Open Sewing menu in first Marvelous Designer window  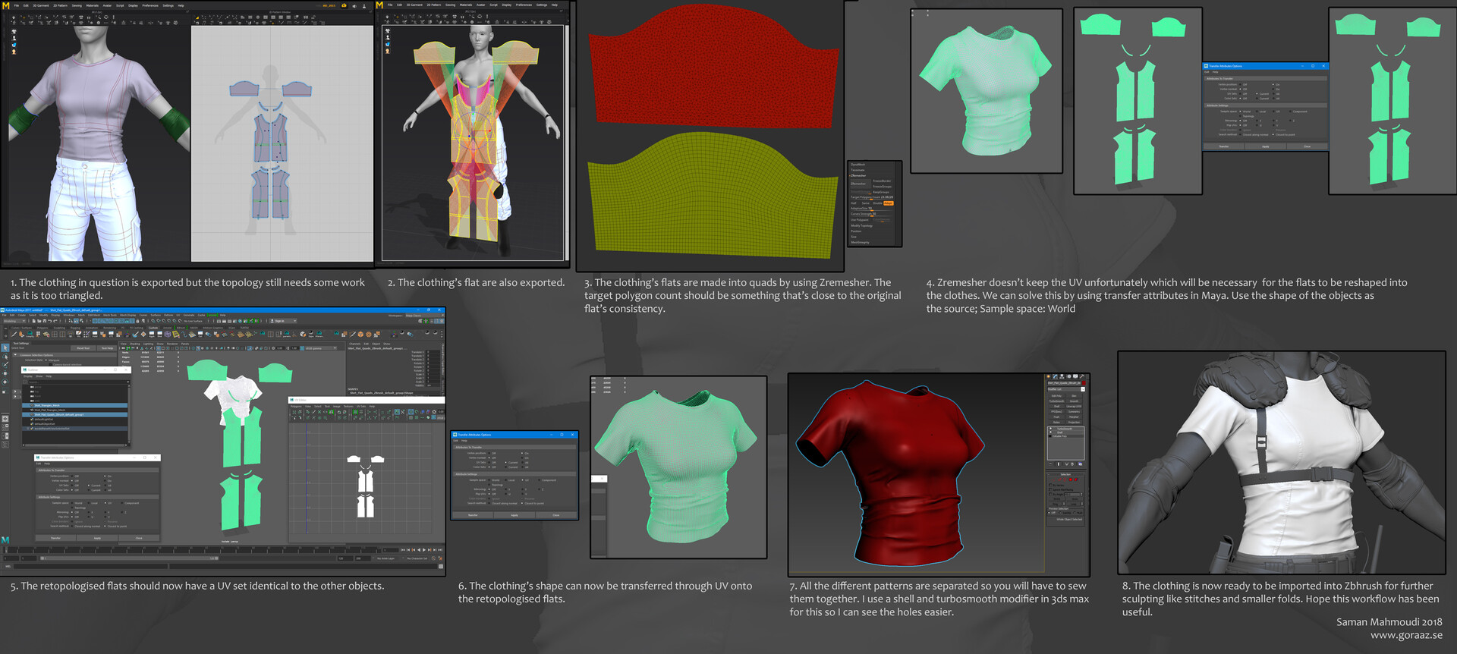pyautogui.click(x=77, y=5)
